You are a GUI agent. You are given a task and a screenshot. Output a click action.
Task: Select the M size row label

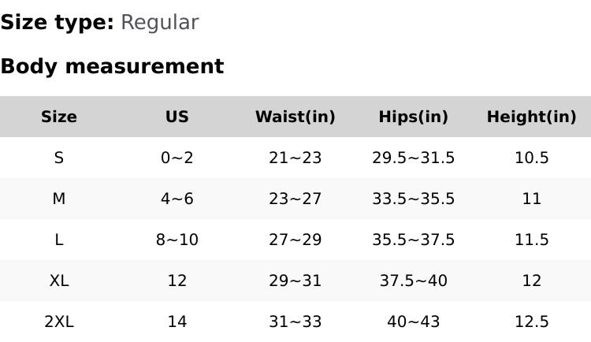59,199
